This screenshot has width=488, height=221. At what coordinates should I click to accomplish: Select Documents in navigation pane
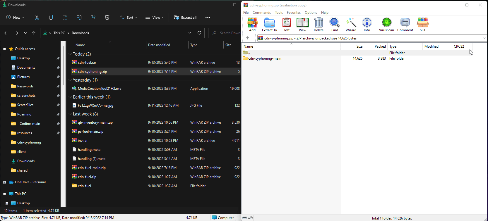point(26,68)
